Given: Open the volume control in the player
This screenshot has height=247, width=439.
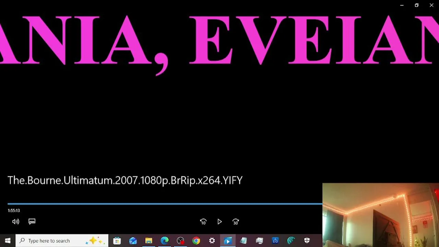Looking at the screenshot, I should [16, 222].
